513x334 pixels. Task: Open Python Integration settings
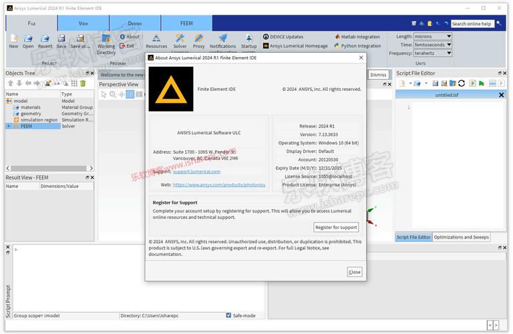click(358, 46)
